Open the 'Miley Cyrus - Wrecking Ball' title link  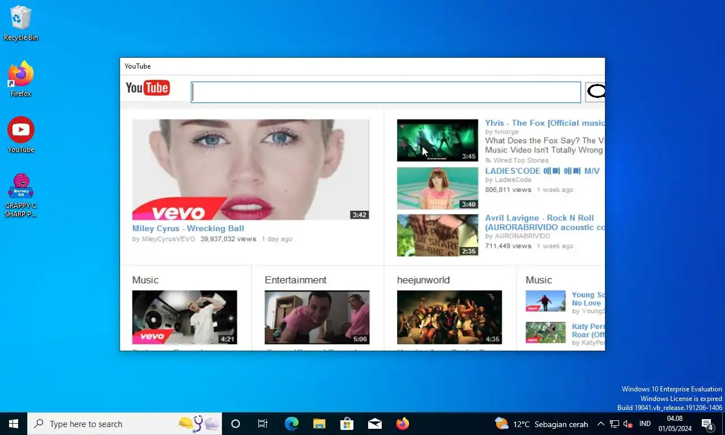(188, 228)
